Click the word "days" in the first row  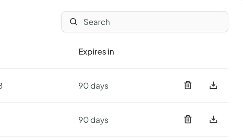pos(99,86)
